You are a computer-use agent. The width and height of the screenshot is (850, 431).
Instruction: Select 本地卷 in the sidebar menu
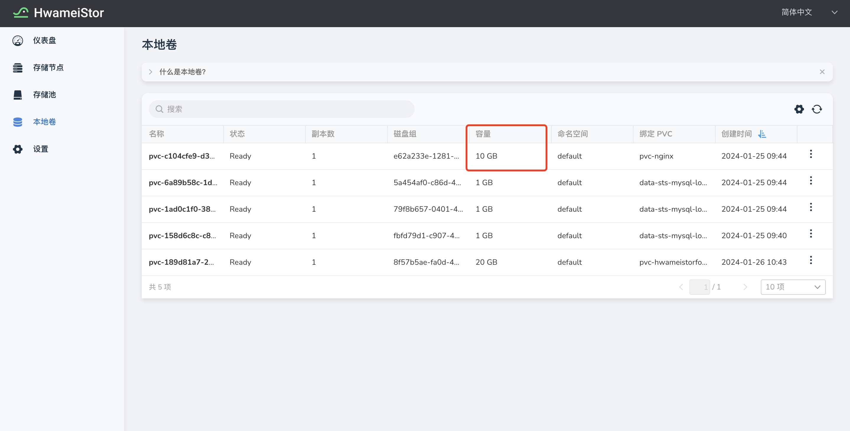[x=44, y=122]
